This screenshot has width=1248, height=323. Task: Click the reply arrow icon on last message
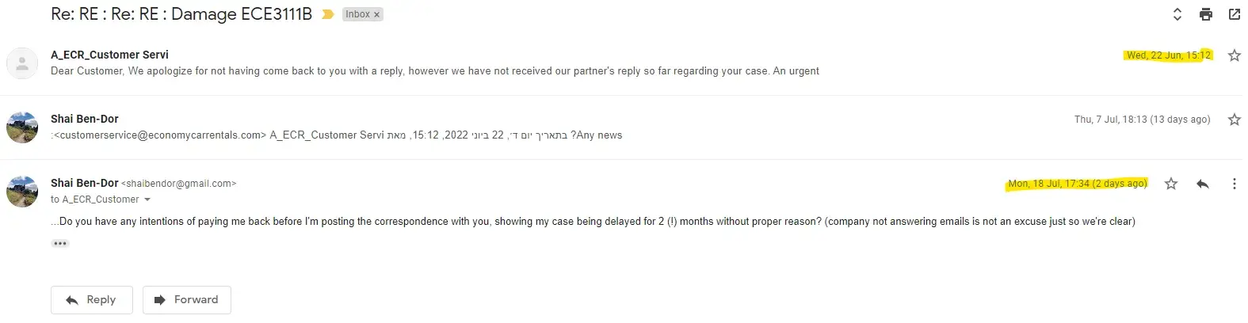coord(1202,184)
